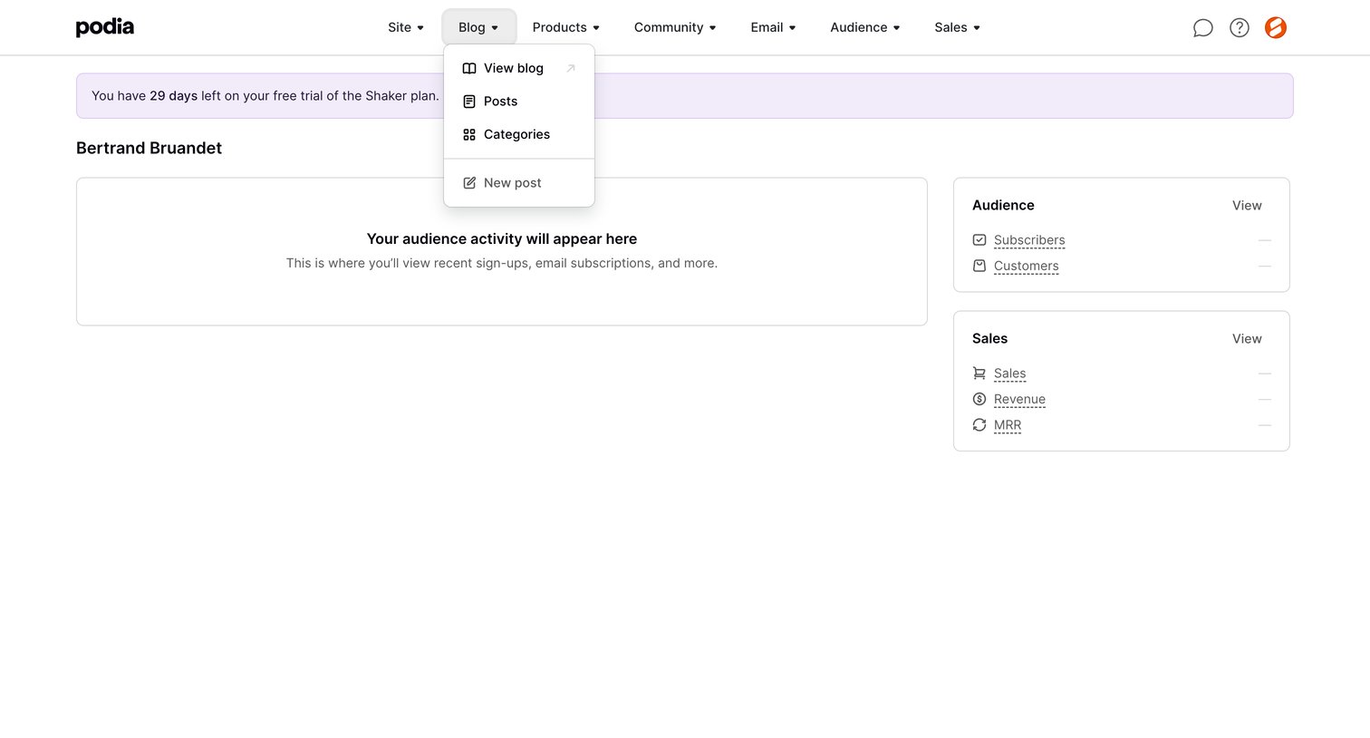Click the Bertrand Bruandet heading
Screen dimensions: 1370x738
pos(150,148)
